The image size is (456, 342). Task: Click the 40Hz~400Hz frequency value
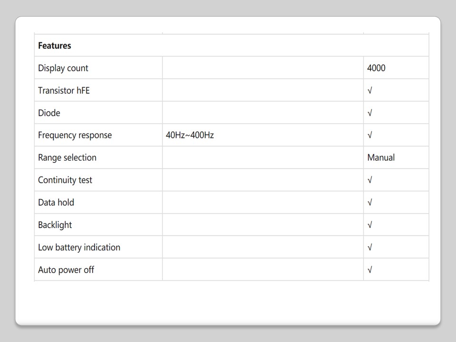[x=190, y=135]
